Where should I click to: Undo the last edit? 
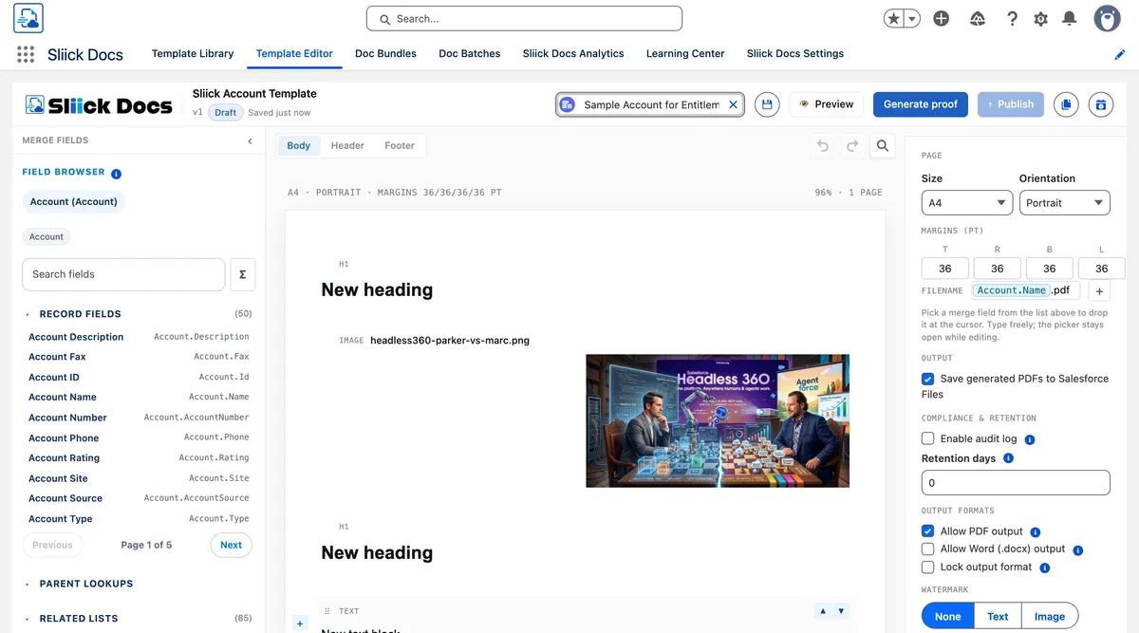[823, 145]
